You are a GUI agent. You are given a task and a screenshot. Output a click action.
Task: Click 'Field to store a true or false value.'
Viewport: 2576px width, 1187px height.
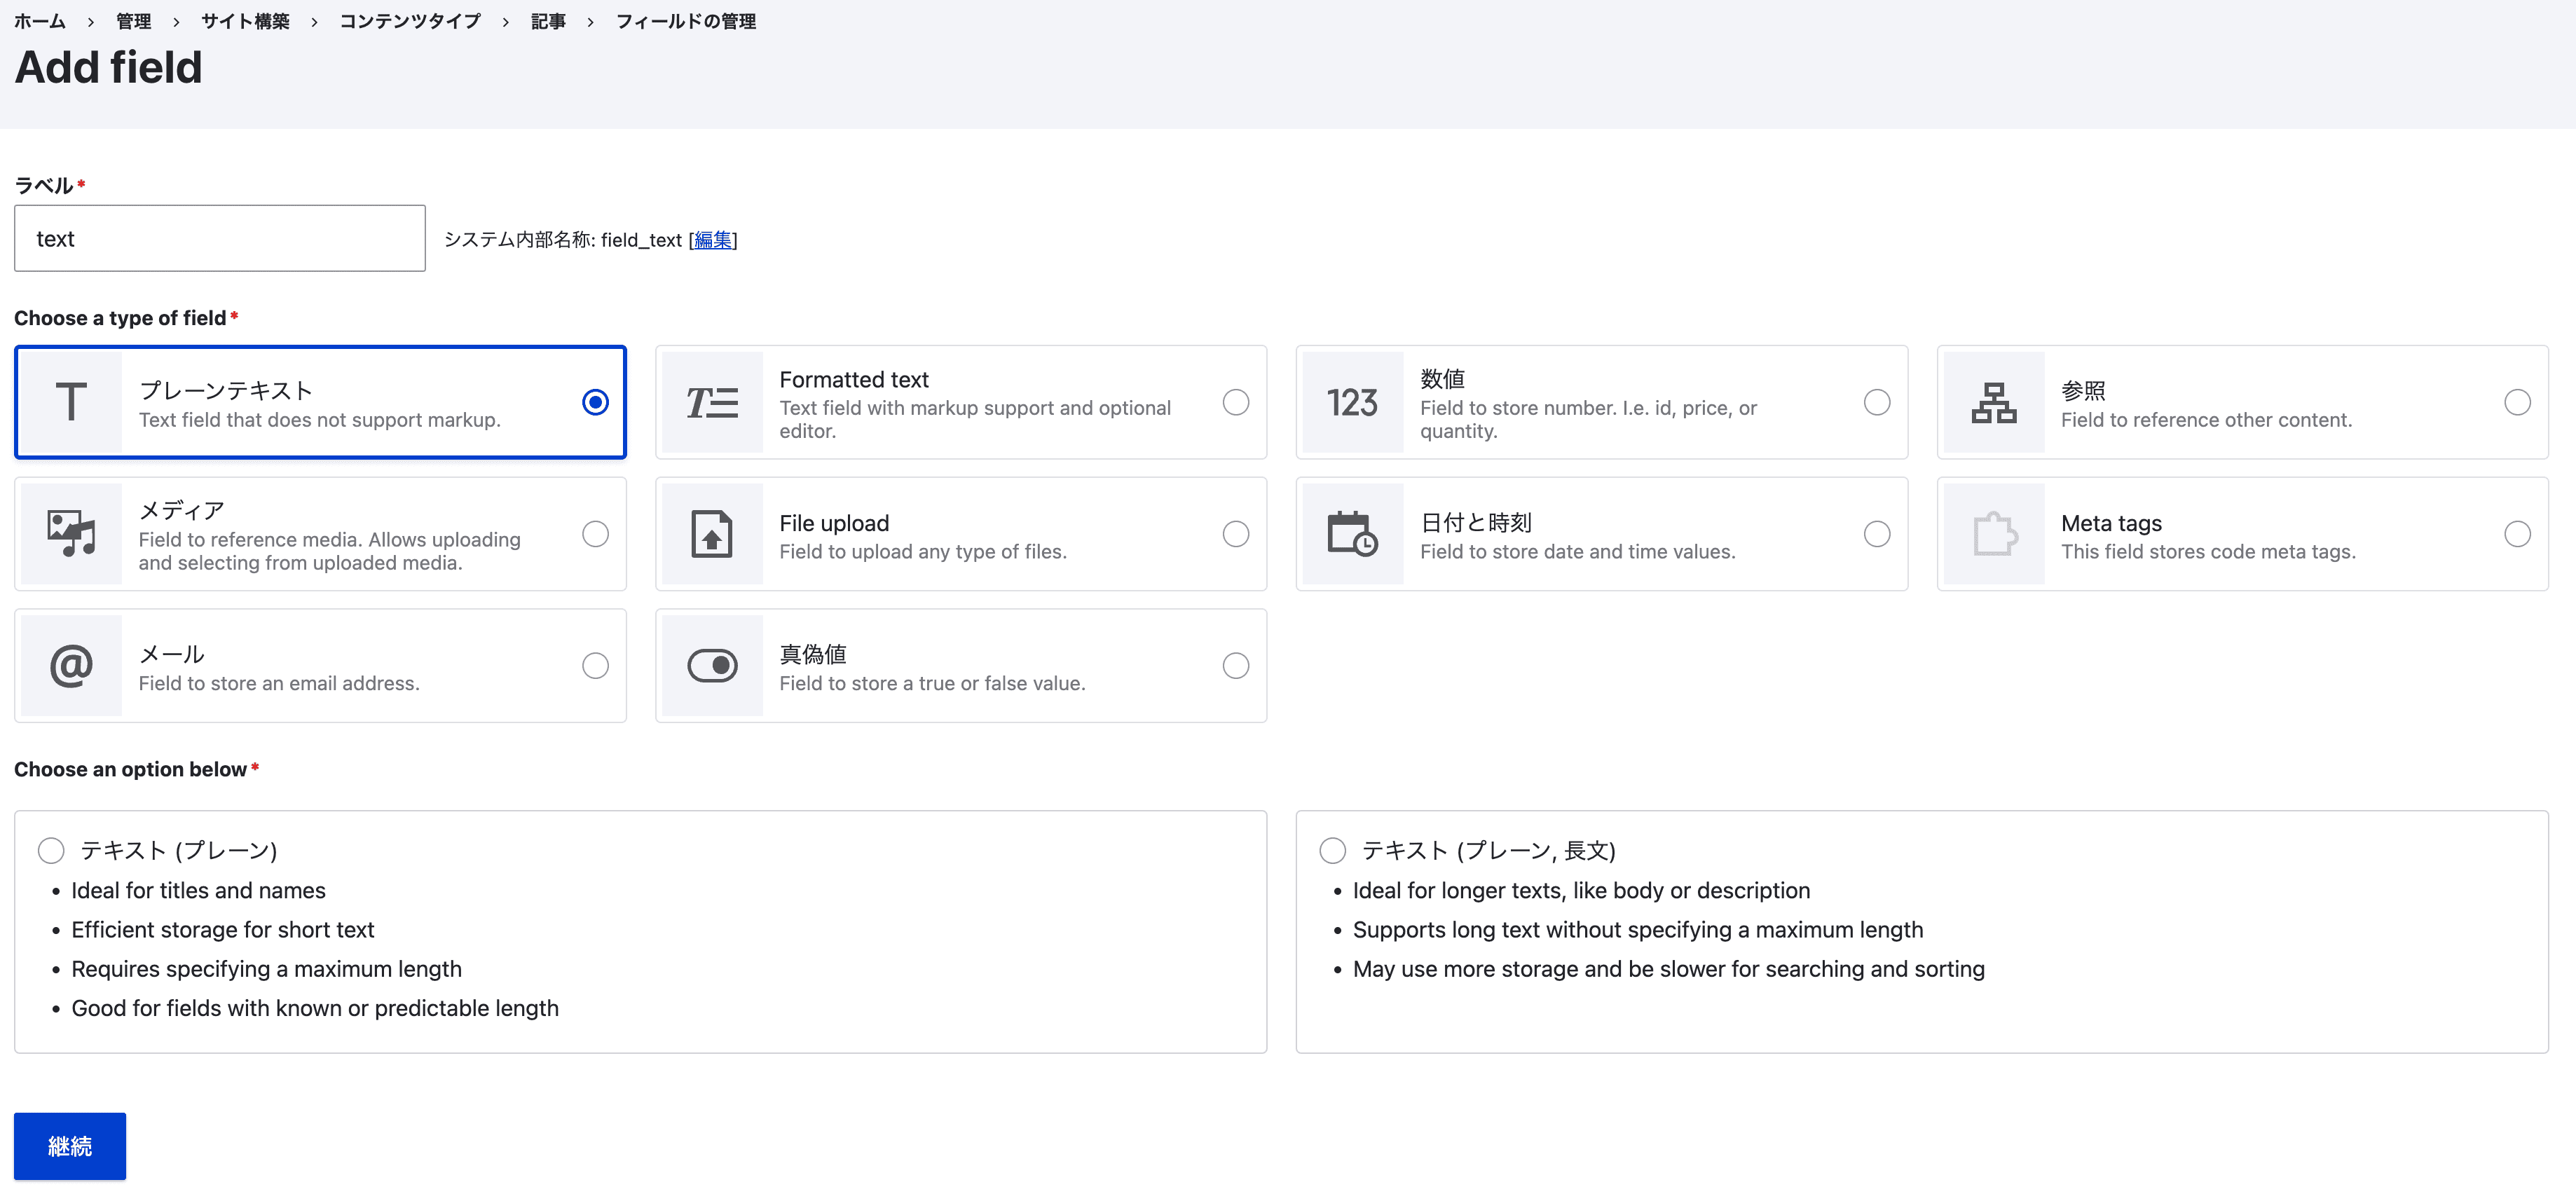tap(932, 684)
